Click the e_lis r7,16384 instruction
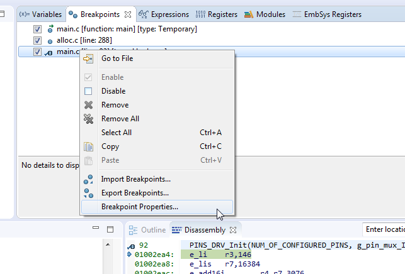Image resolution: width=405 pixels, height=274 pixels. (225, 264)
